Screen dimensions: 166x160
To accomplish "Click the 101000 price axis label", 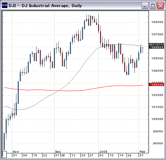I will (x=157, y=107).
